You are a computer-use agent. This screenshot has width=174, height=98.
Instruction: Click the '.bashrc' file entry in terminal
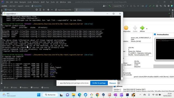(53, 69)
